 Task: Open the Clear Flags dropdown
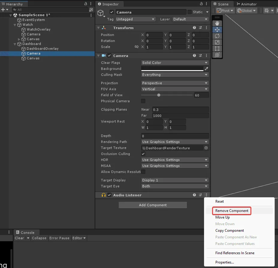(175, 63)
